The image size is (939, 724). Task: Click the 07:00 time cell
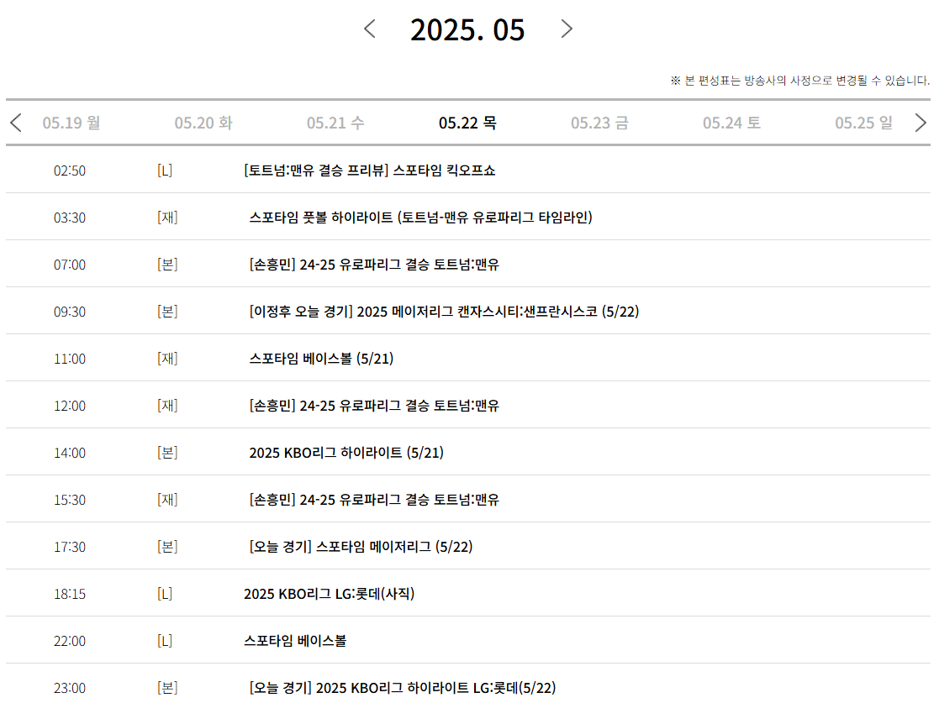click(x=70, y=265)
